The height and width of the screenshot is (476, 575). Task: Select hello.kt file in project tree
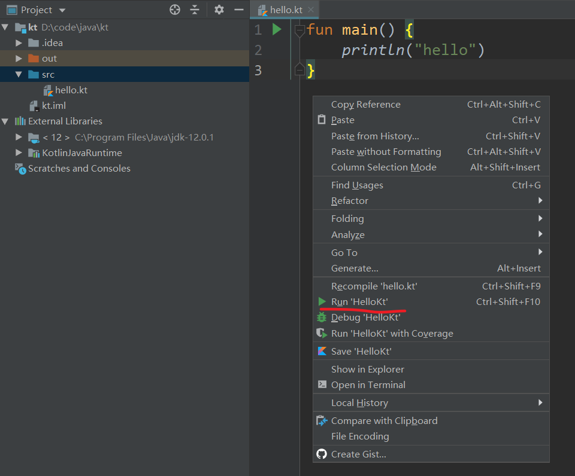click(71, 90)
